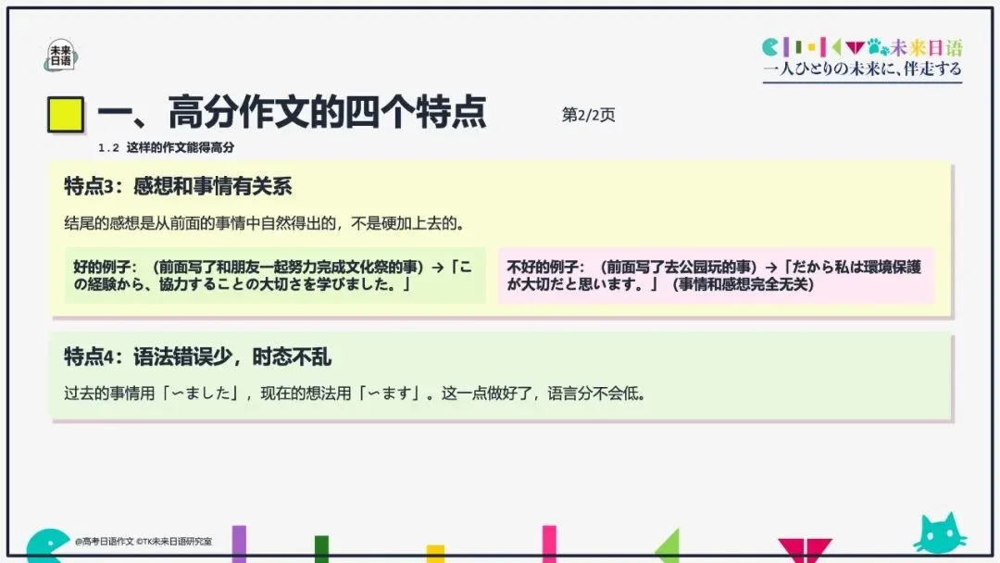Click heading 特点3：感想和事情有关系

coord(178,186)
